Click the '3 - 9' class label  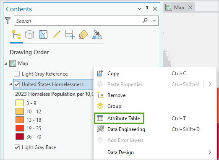(x=31, y=103)
